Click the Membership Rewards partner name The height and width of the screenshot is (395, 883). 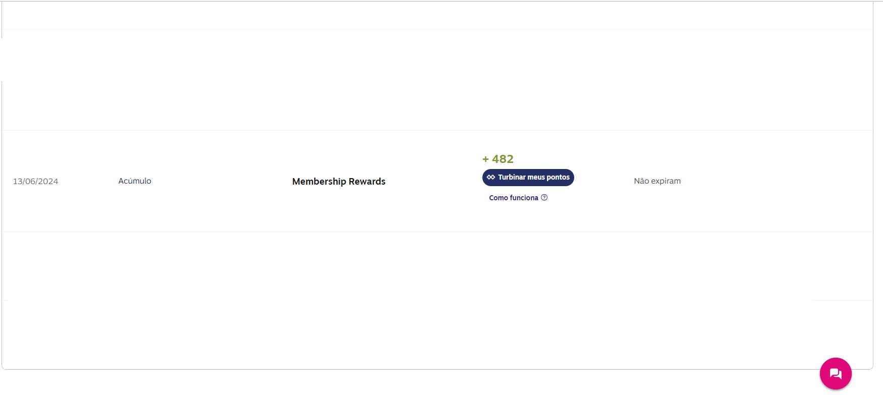coord(339,181)
